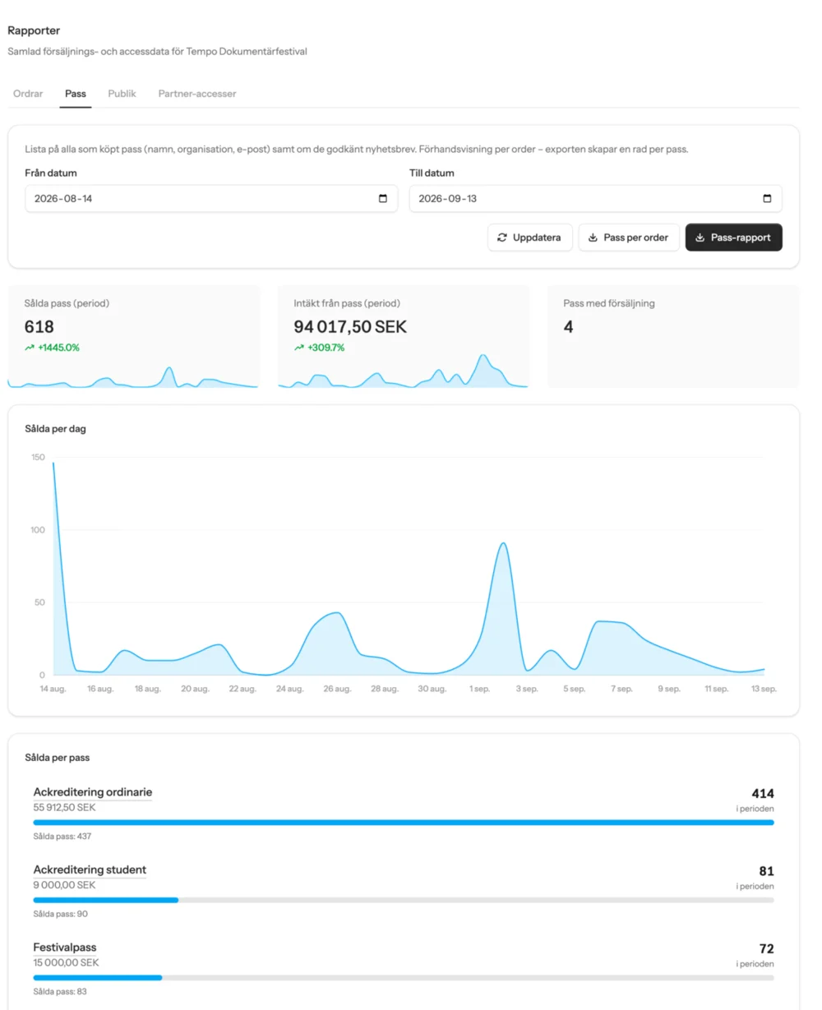The height and width of the screenshot is (1010, 822).
Task: Click the 26 aug. axis label
Action: coord(338,689)
